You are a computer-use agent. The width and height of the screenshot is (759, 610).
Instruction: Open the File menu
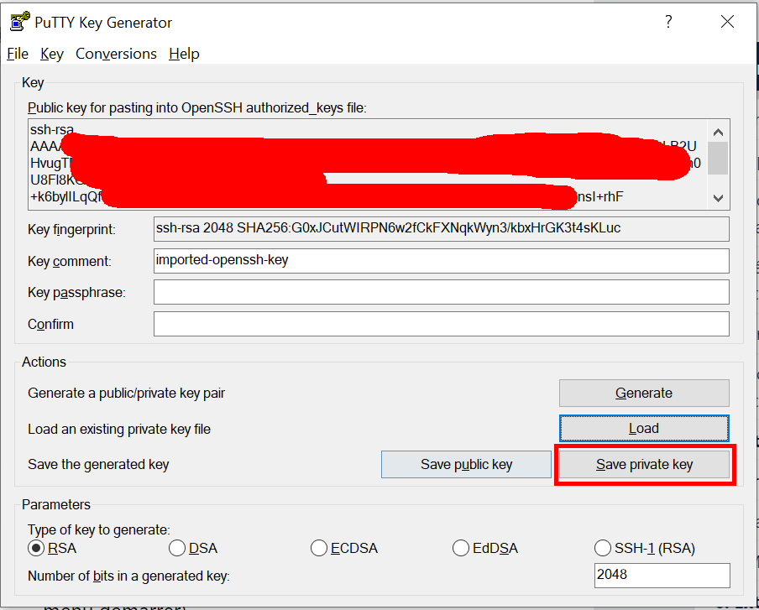click(18, 54)
